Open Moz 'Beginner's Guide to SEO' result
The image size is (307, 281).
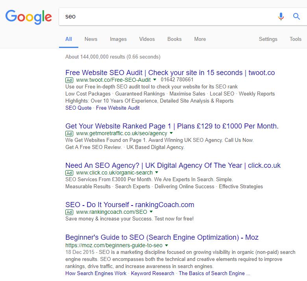[162, 237]
